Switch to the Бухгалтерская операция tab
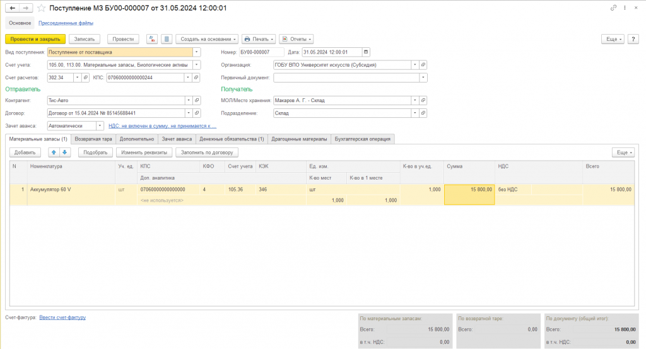 pos(363,139)
